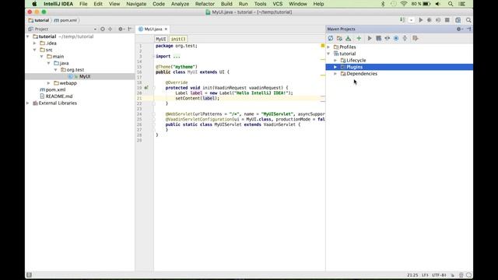Screen dimensions: 498x280
Task: Stop the running process
Action: (447, 20)
